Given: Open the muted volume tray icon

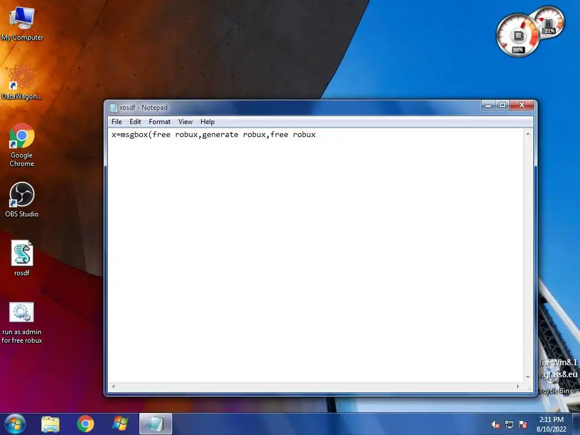Looking at the screenshot, I should pyautogui.click(x=495, y=425).
